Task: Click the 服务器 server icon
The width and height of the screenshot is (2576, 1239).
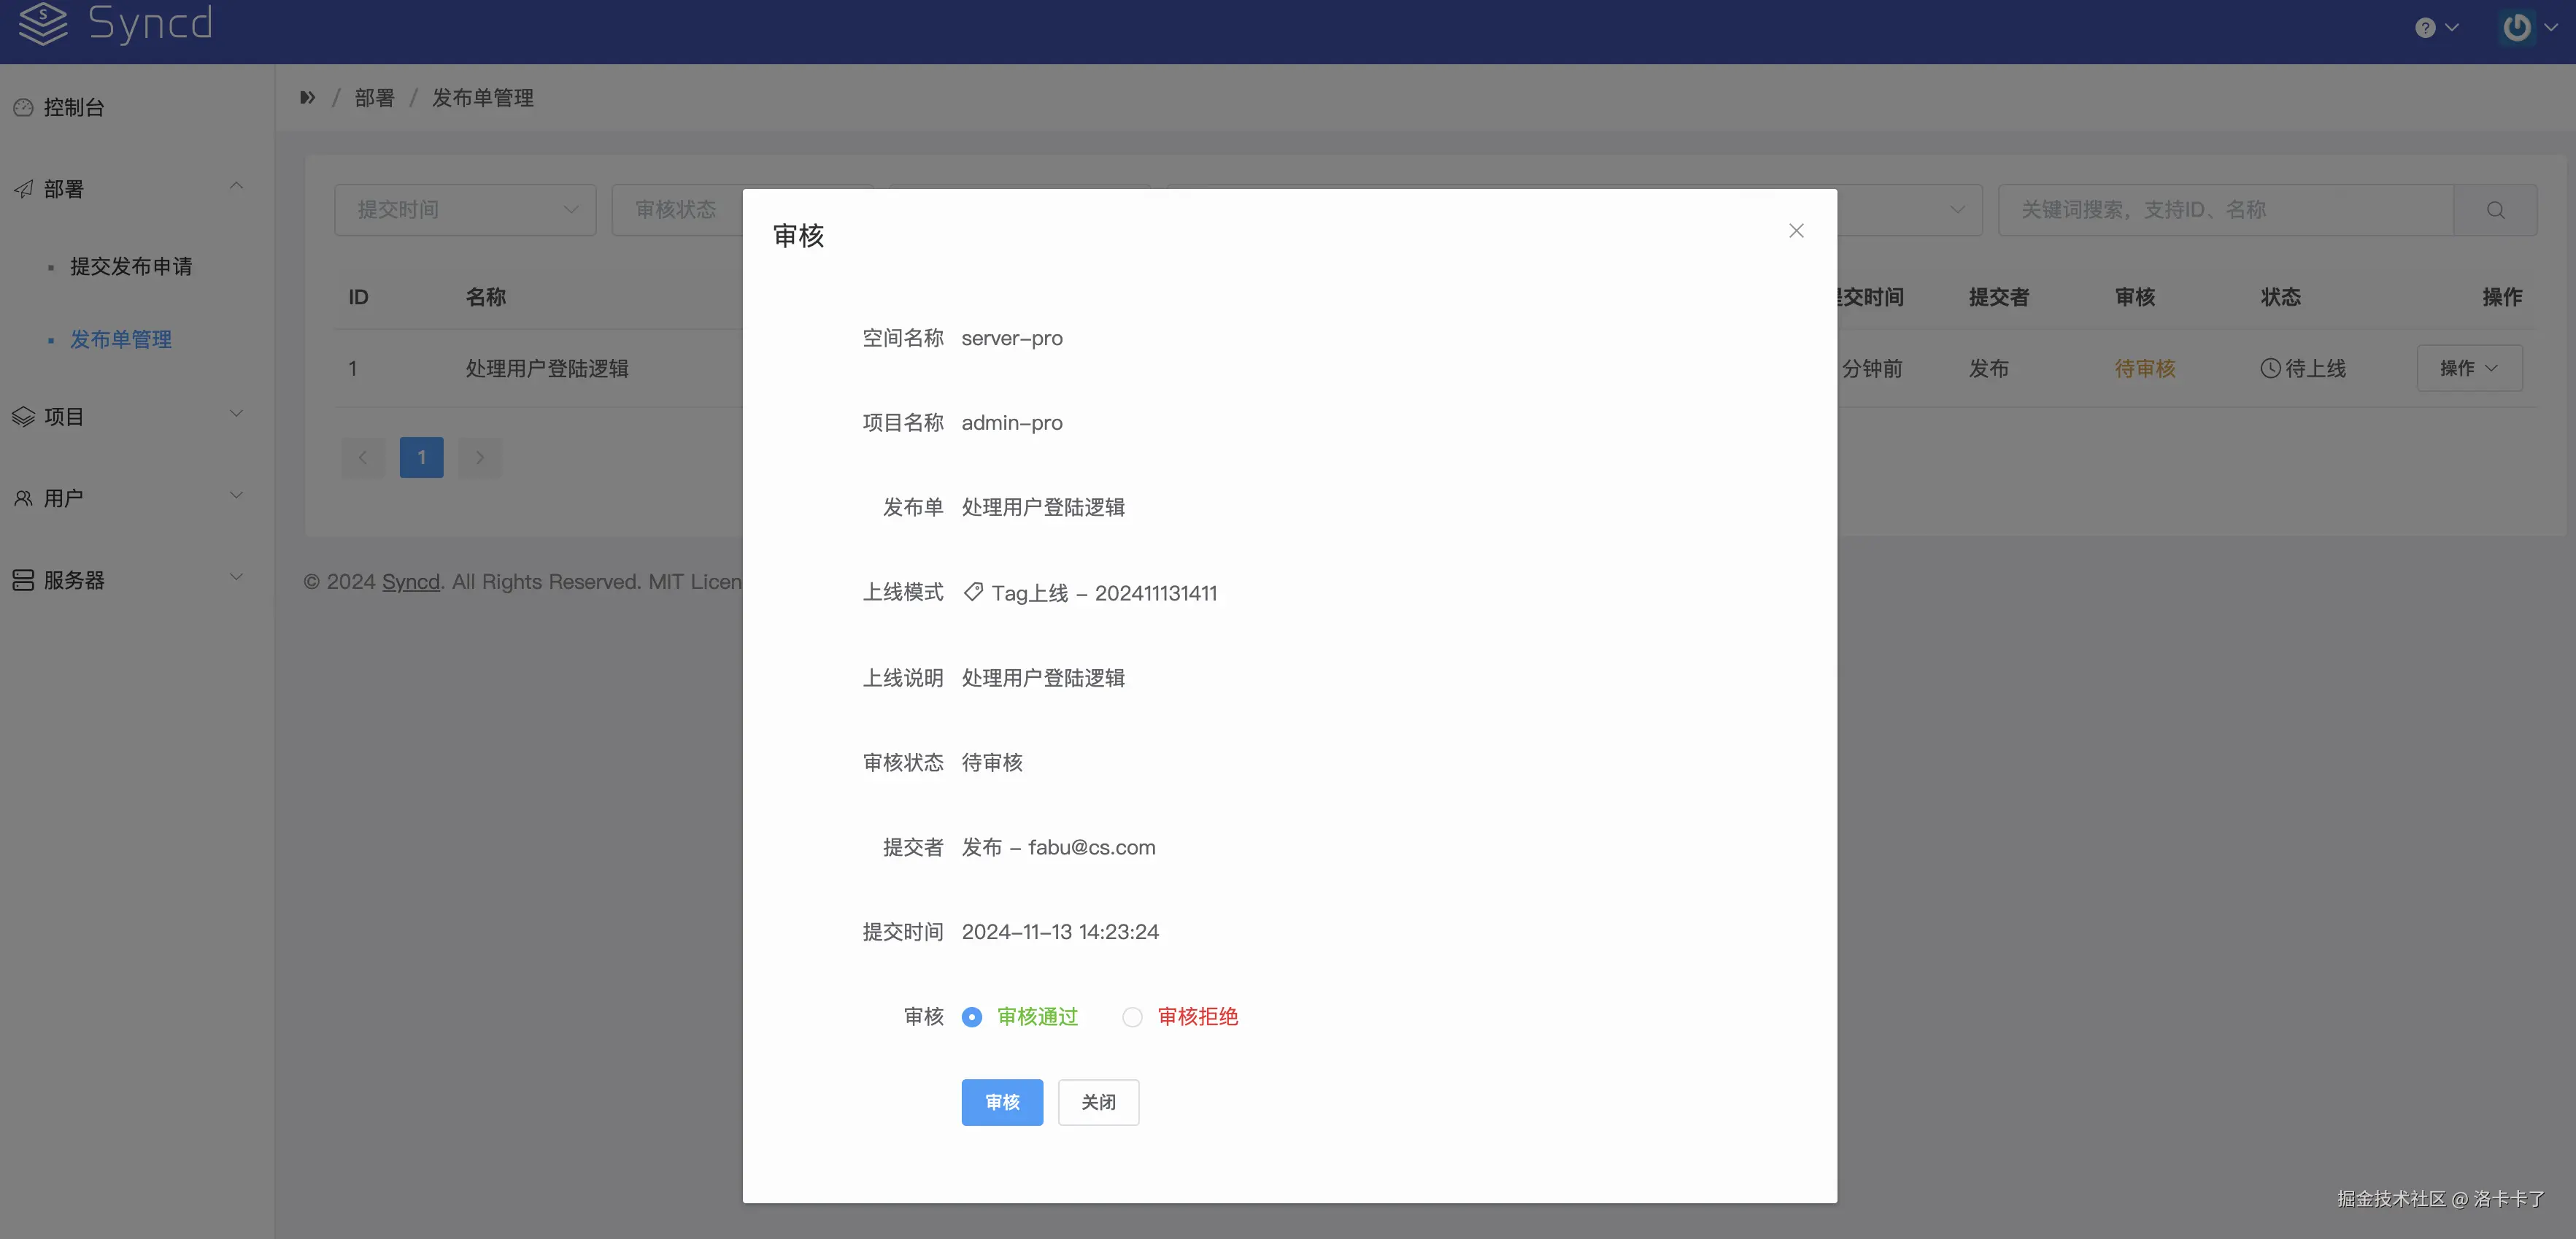Action: tap(23, 580)
